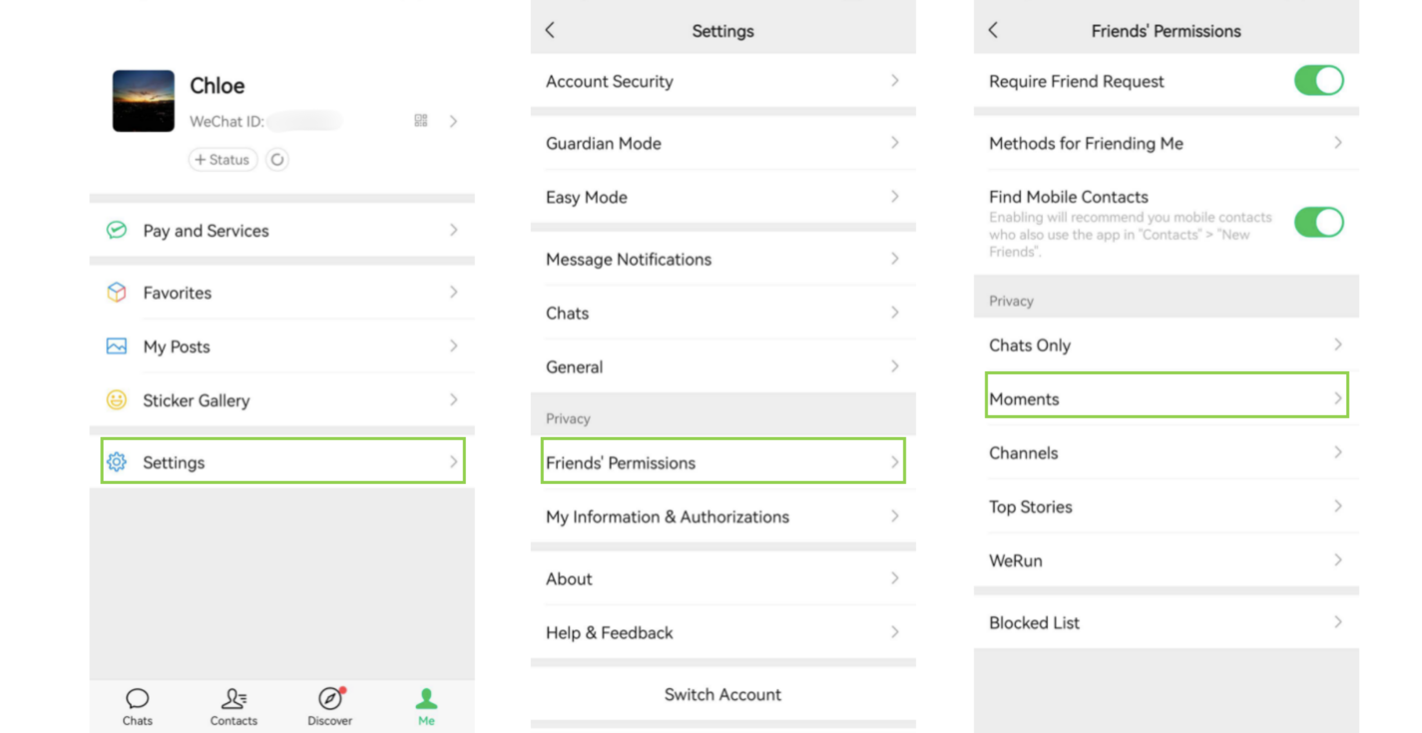Tap the status refresh circle icon
Screen dimensions: 1422x733
(277, 159)
